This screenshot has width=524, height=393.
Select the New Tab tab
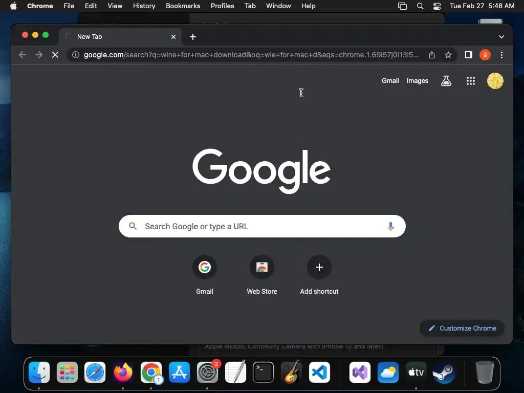120,37
